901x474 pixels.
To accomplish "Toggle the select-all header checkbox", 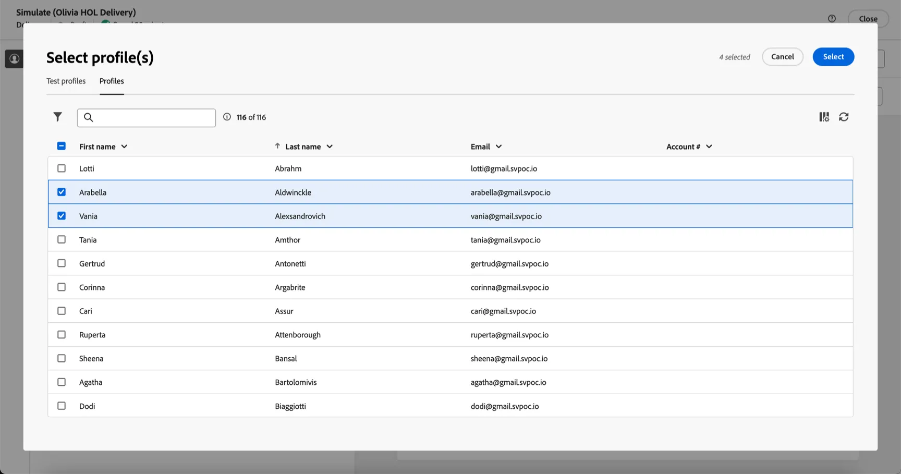I will pos(62,146).
